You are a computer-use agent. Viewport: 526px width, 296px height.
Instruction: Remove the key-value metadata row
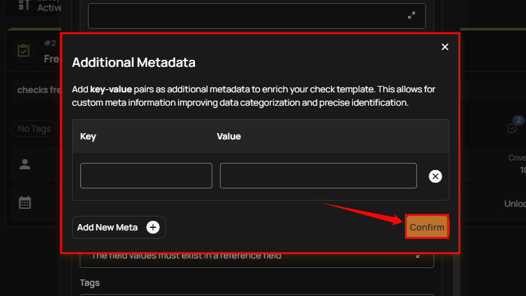[x=435, y=176]
